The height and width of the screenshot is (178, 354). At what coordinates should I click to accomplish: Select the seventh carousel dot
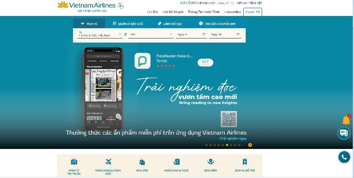click(x=231, y=145)
